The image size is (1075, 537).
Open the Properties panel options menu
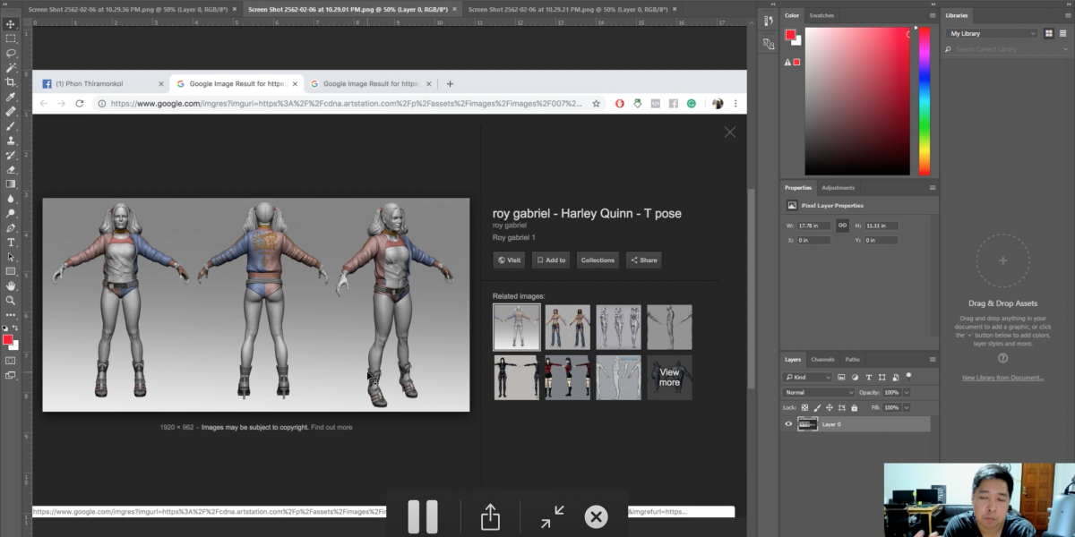tap(933, 188)
